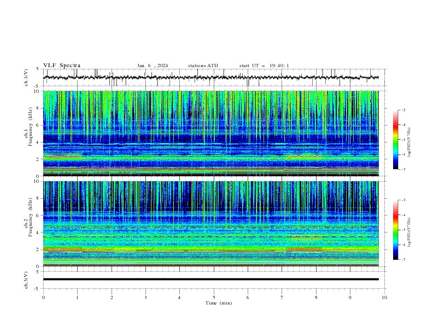Click the "VLF Spectra" title text
Image resolution: width=433 pixels, height=334 pixels.
point(62,65)
